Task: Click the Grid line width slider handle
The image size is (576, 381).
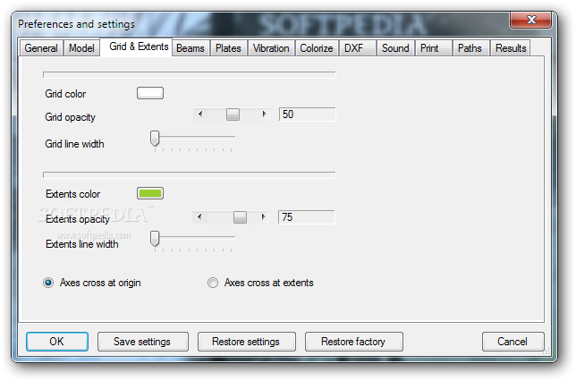Action: tap(155, 139)
